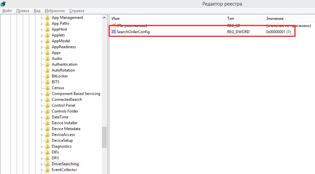This screenshot has width=315, height=174.
Task: Select the DeviceSetup tree key
Action: (x=62, y=140)
